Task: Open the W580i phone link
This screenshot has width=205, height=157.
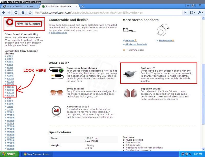Action: (x=11, y=120)
